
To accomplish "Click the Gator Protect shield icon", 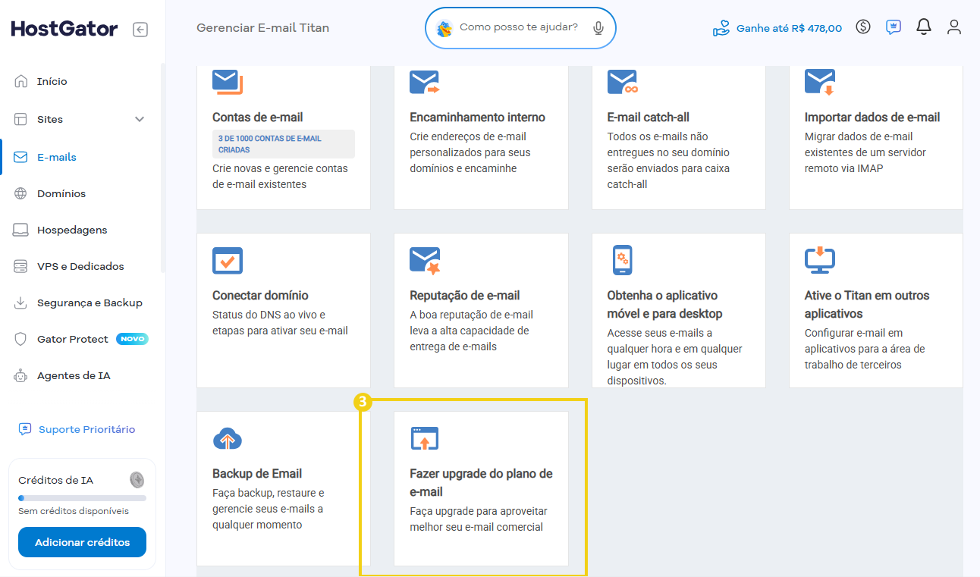I will point(21,339).
